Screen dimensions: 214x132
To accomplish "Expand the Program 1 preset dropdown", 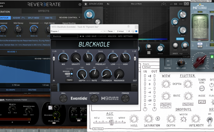I will (x=77, y=31).
